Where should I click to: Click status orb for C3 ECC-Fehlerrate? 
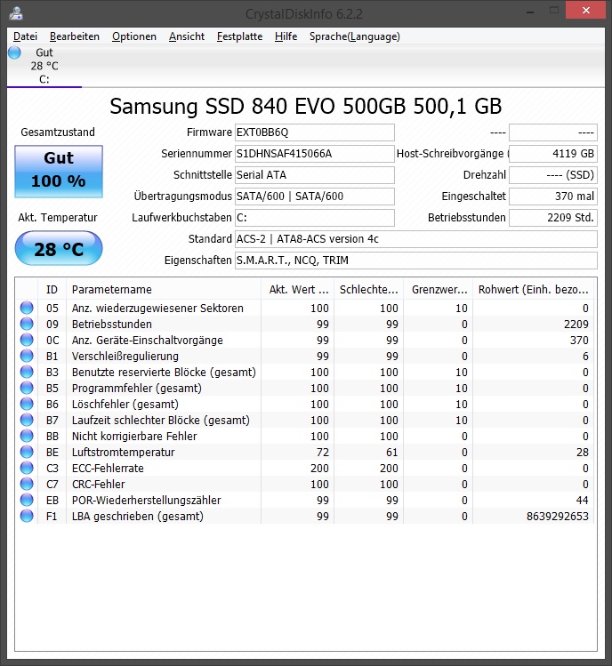(27, 468)
